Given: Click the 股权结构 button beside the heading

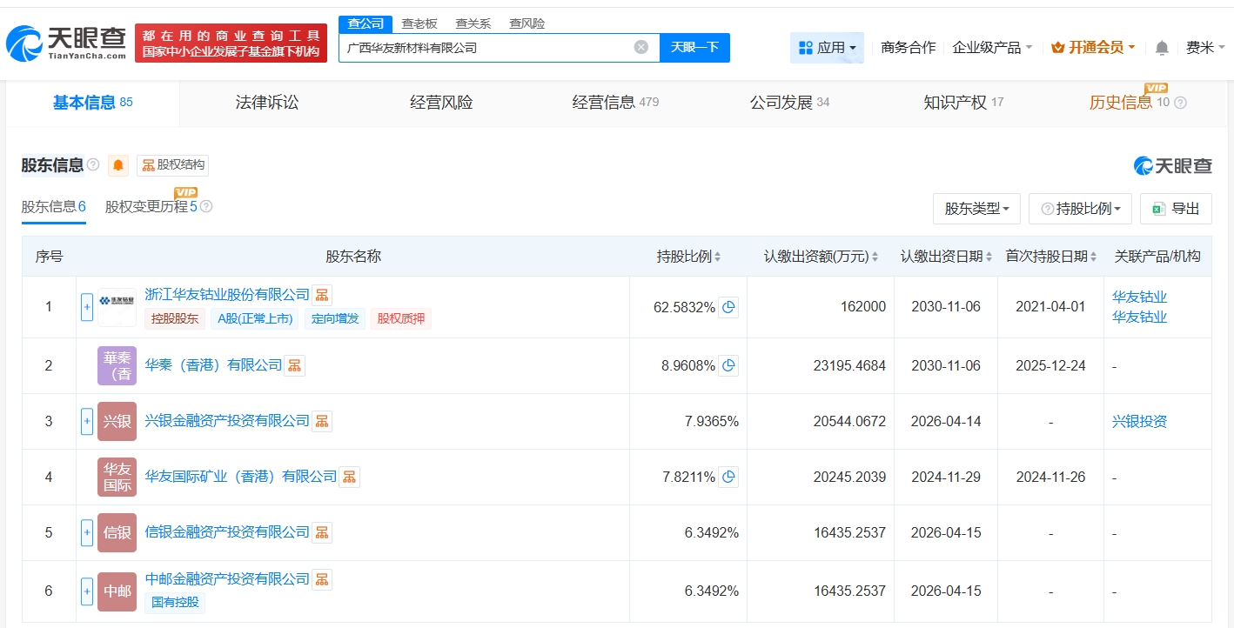Looking at the screenshot, I should pyautogui.click(x=173, y=165).
